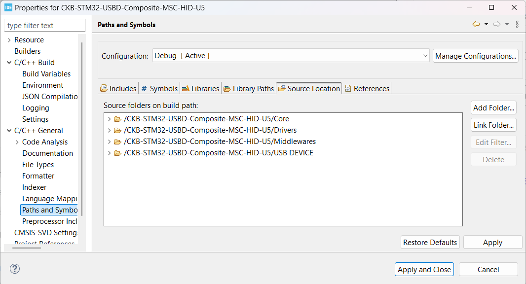Click the USB DEVICE source folder icon
The width and height of the screenshot is (526, 284).
(117, 153)
